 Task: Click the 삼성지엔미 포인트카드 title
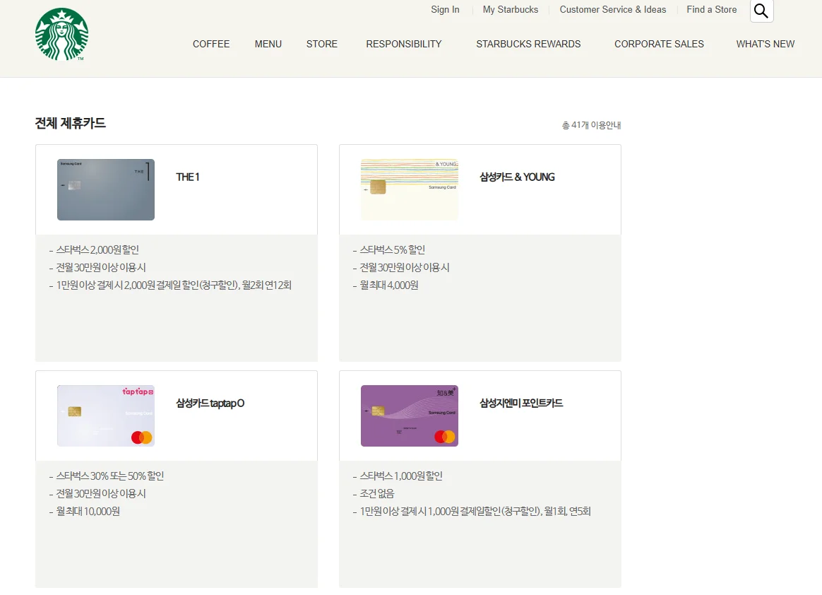[521, 403]
